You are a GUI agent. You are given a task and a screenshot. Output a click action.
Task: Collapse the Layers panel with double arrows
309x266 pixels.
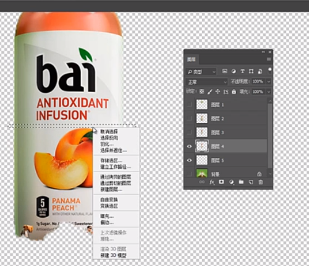coord(263,52)
